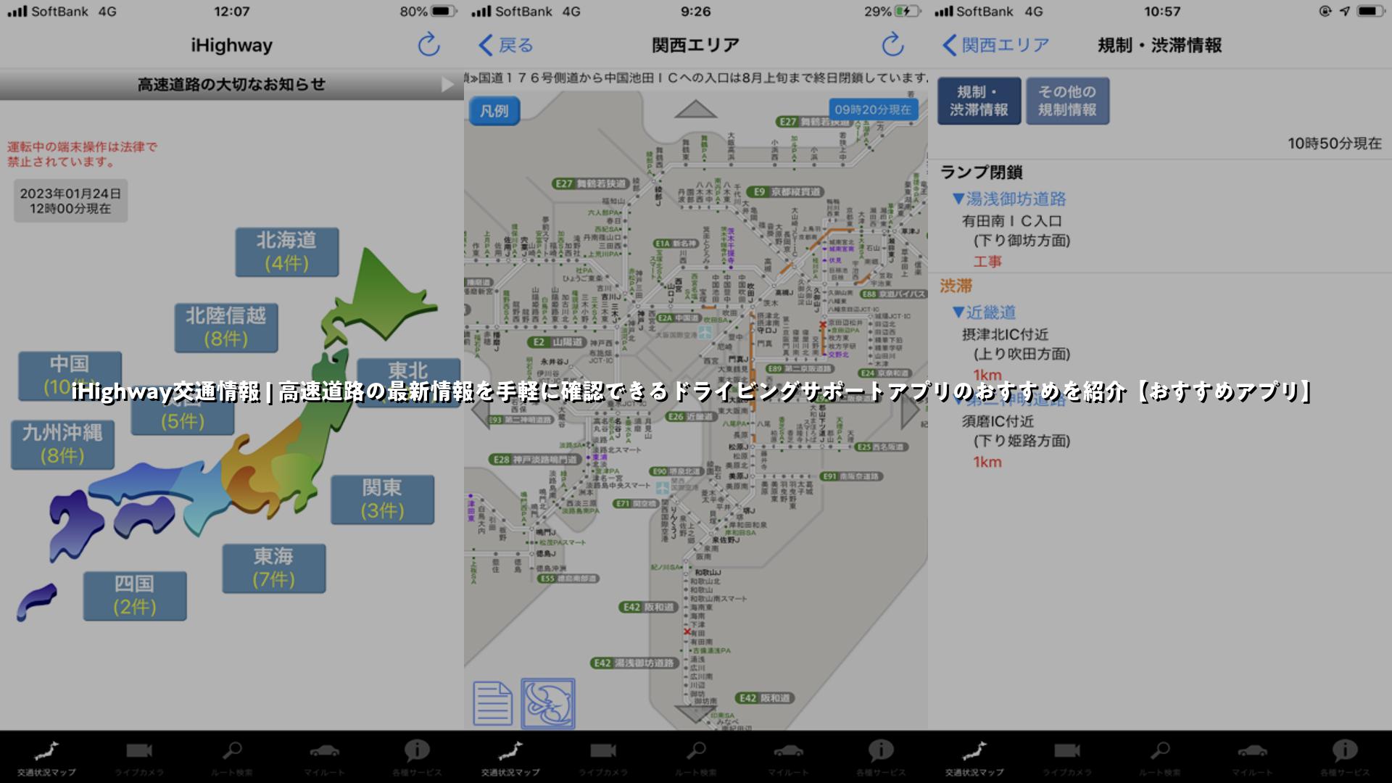Switch to the その他の規制情報 tab

coord(1067,101)
